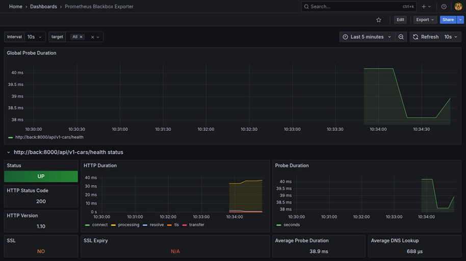Open the refresh interval 10s dropdown
Image resolution: width=466 pixels, height=261 pixels.
pyautogui.click(x=451, y=37)
